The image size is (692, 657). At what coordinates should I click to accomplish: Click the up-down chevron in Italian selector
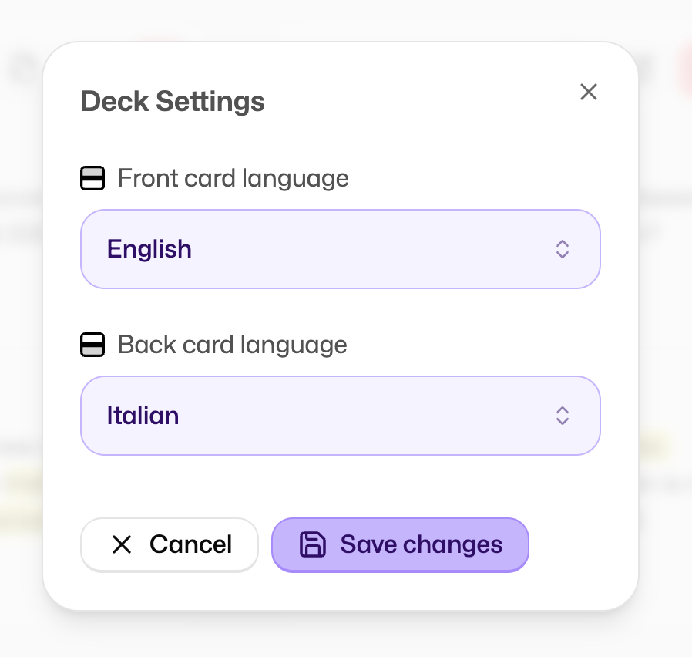pyautogui.click(x=563, y=416)
